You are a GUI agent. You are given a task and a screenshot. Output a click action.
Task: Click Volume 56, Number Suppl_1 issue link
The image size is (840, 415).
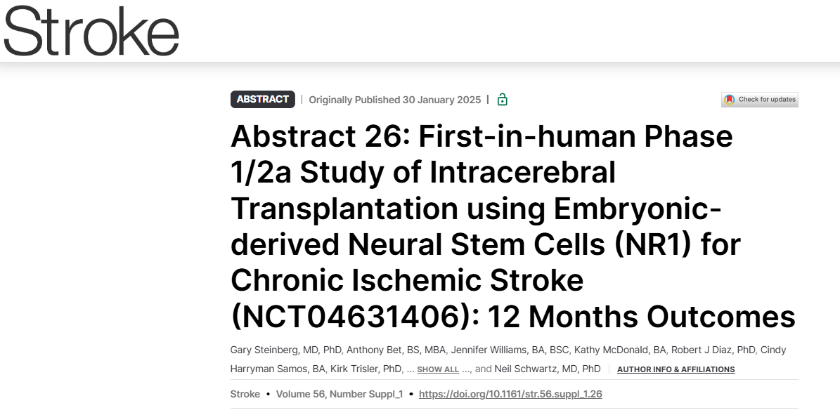(340, 394)
